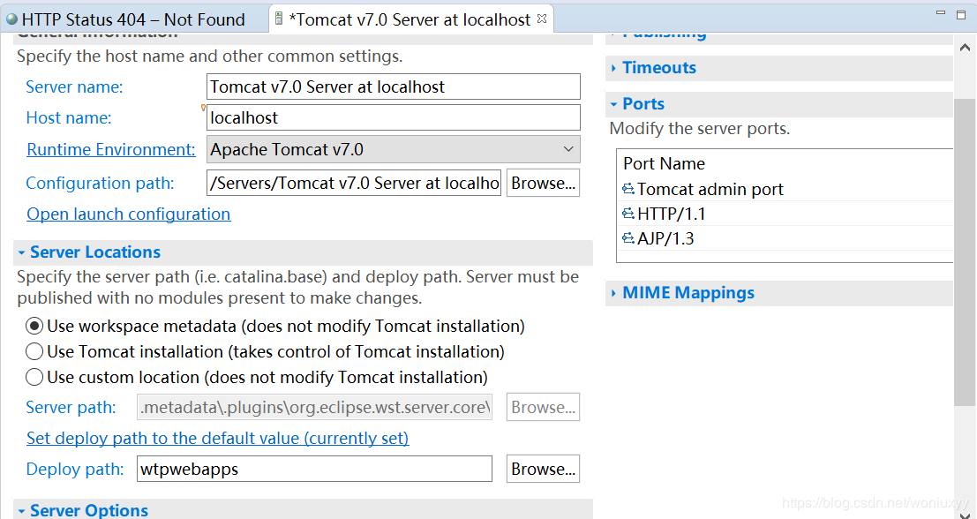Edit the Configuration path field

(354, 183)
